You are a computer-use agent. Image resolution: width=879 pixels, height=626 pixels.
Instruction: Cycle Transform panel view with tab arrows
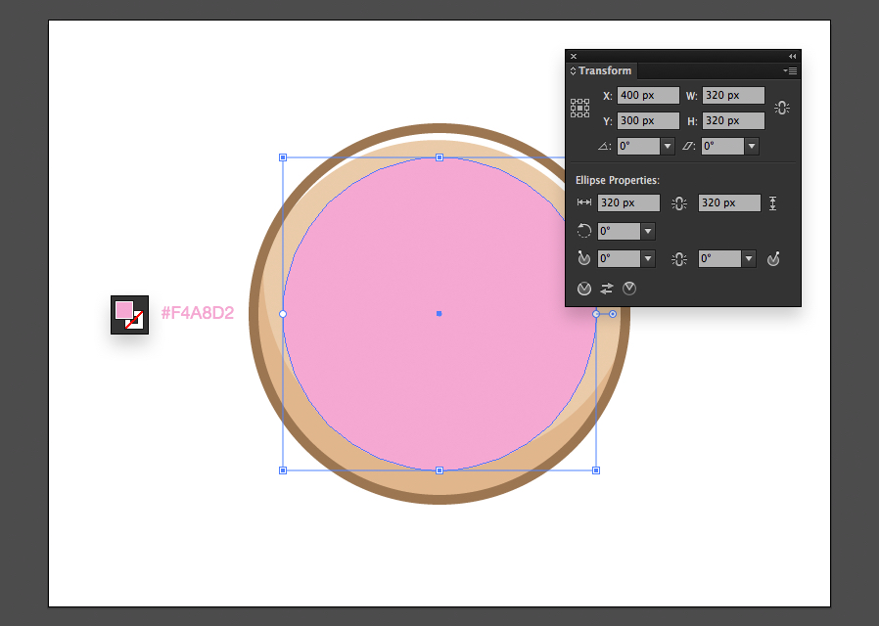coord(573,71)
